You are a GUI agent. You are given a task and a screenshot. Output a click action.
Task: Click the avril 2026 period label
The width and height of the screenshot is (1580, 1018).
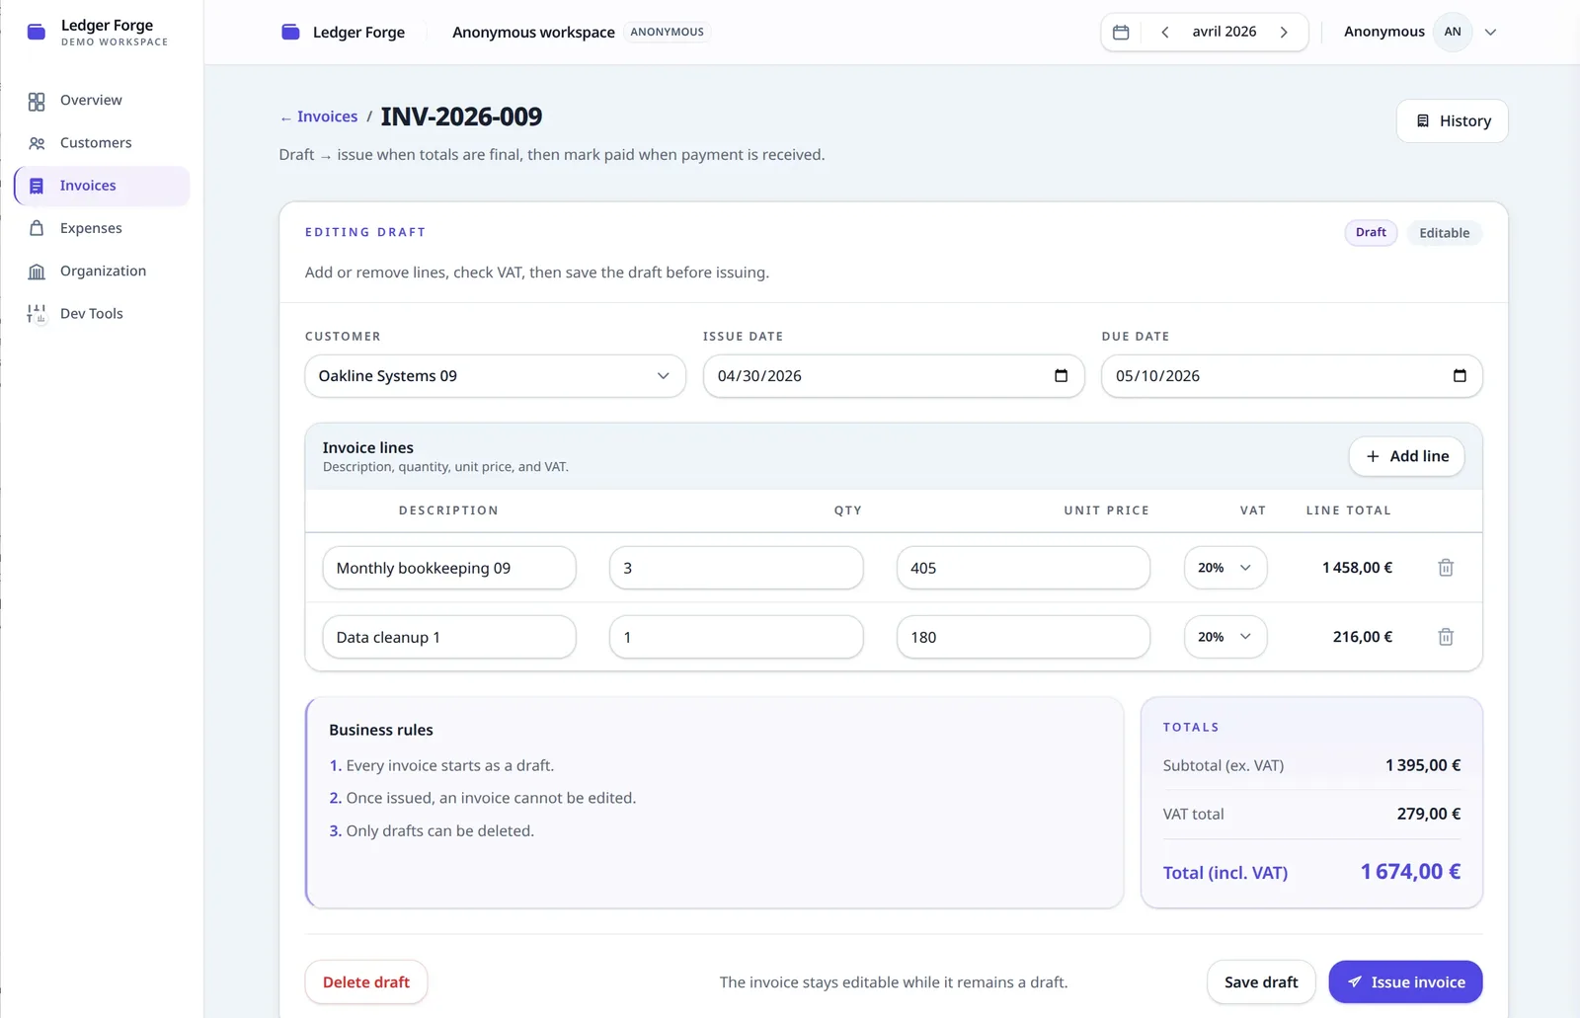pyautogui.click(x=1224, y=32)
